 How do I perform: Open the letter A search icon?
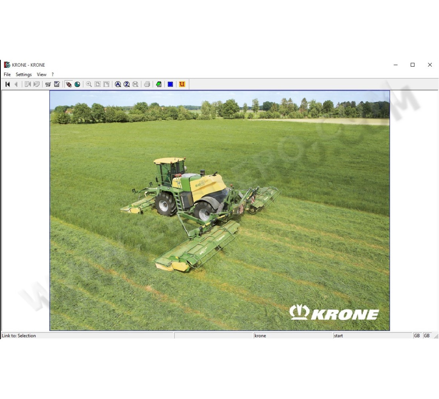(x=118, y=84)
